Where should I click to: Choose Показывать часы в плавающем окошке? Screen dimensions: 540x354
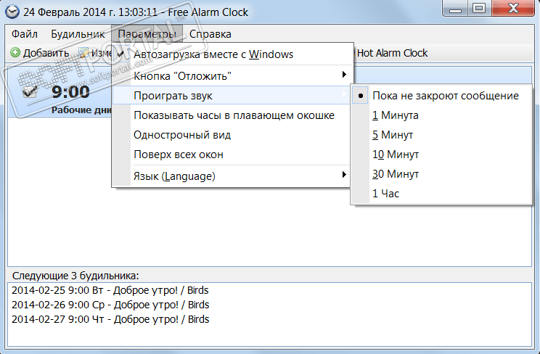pyautogui.click(x=232, y=115)
